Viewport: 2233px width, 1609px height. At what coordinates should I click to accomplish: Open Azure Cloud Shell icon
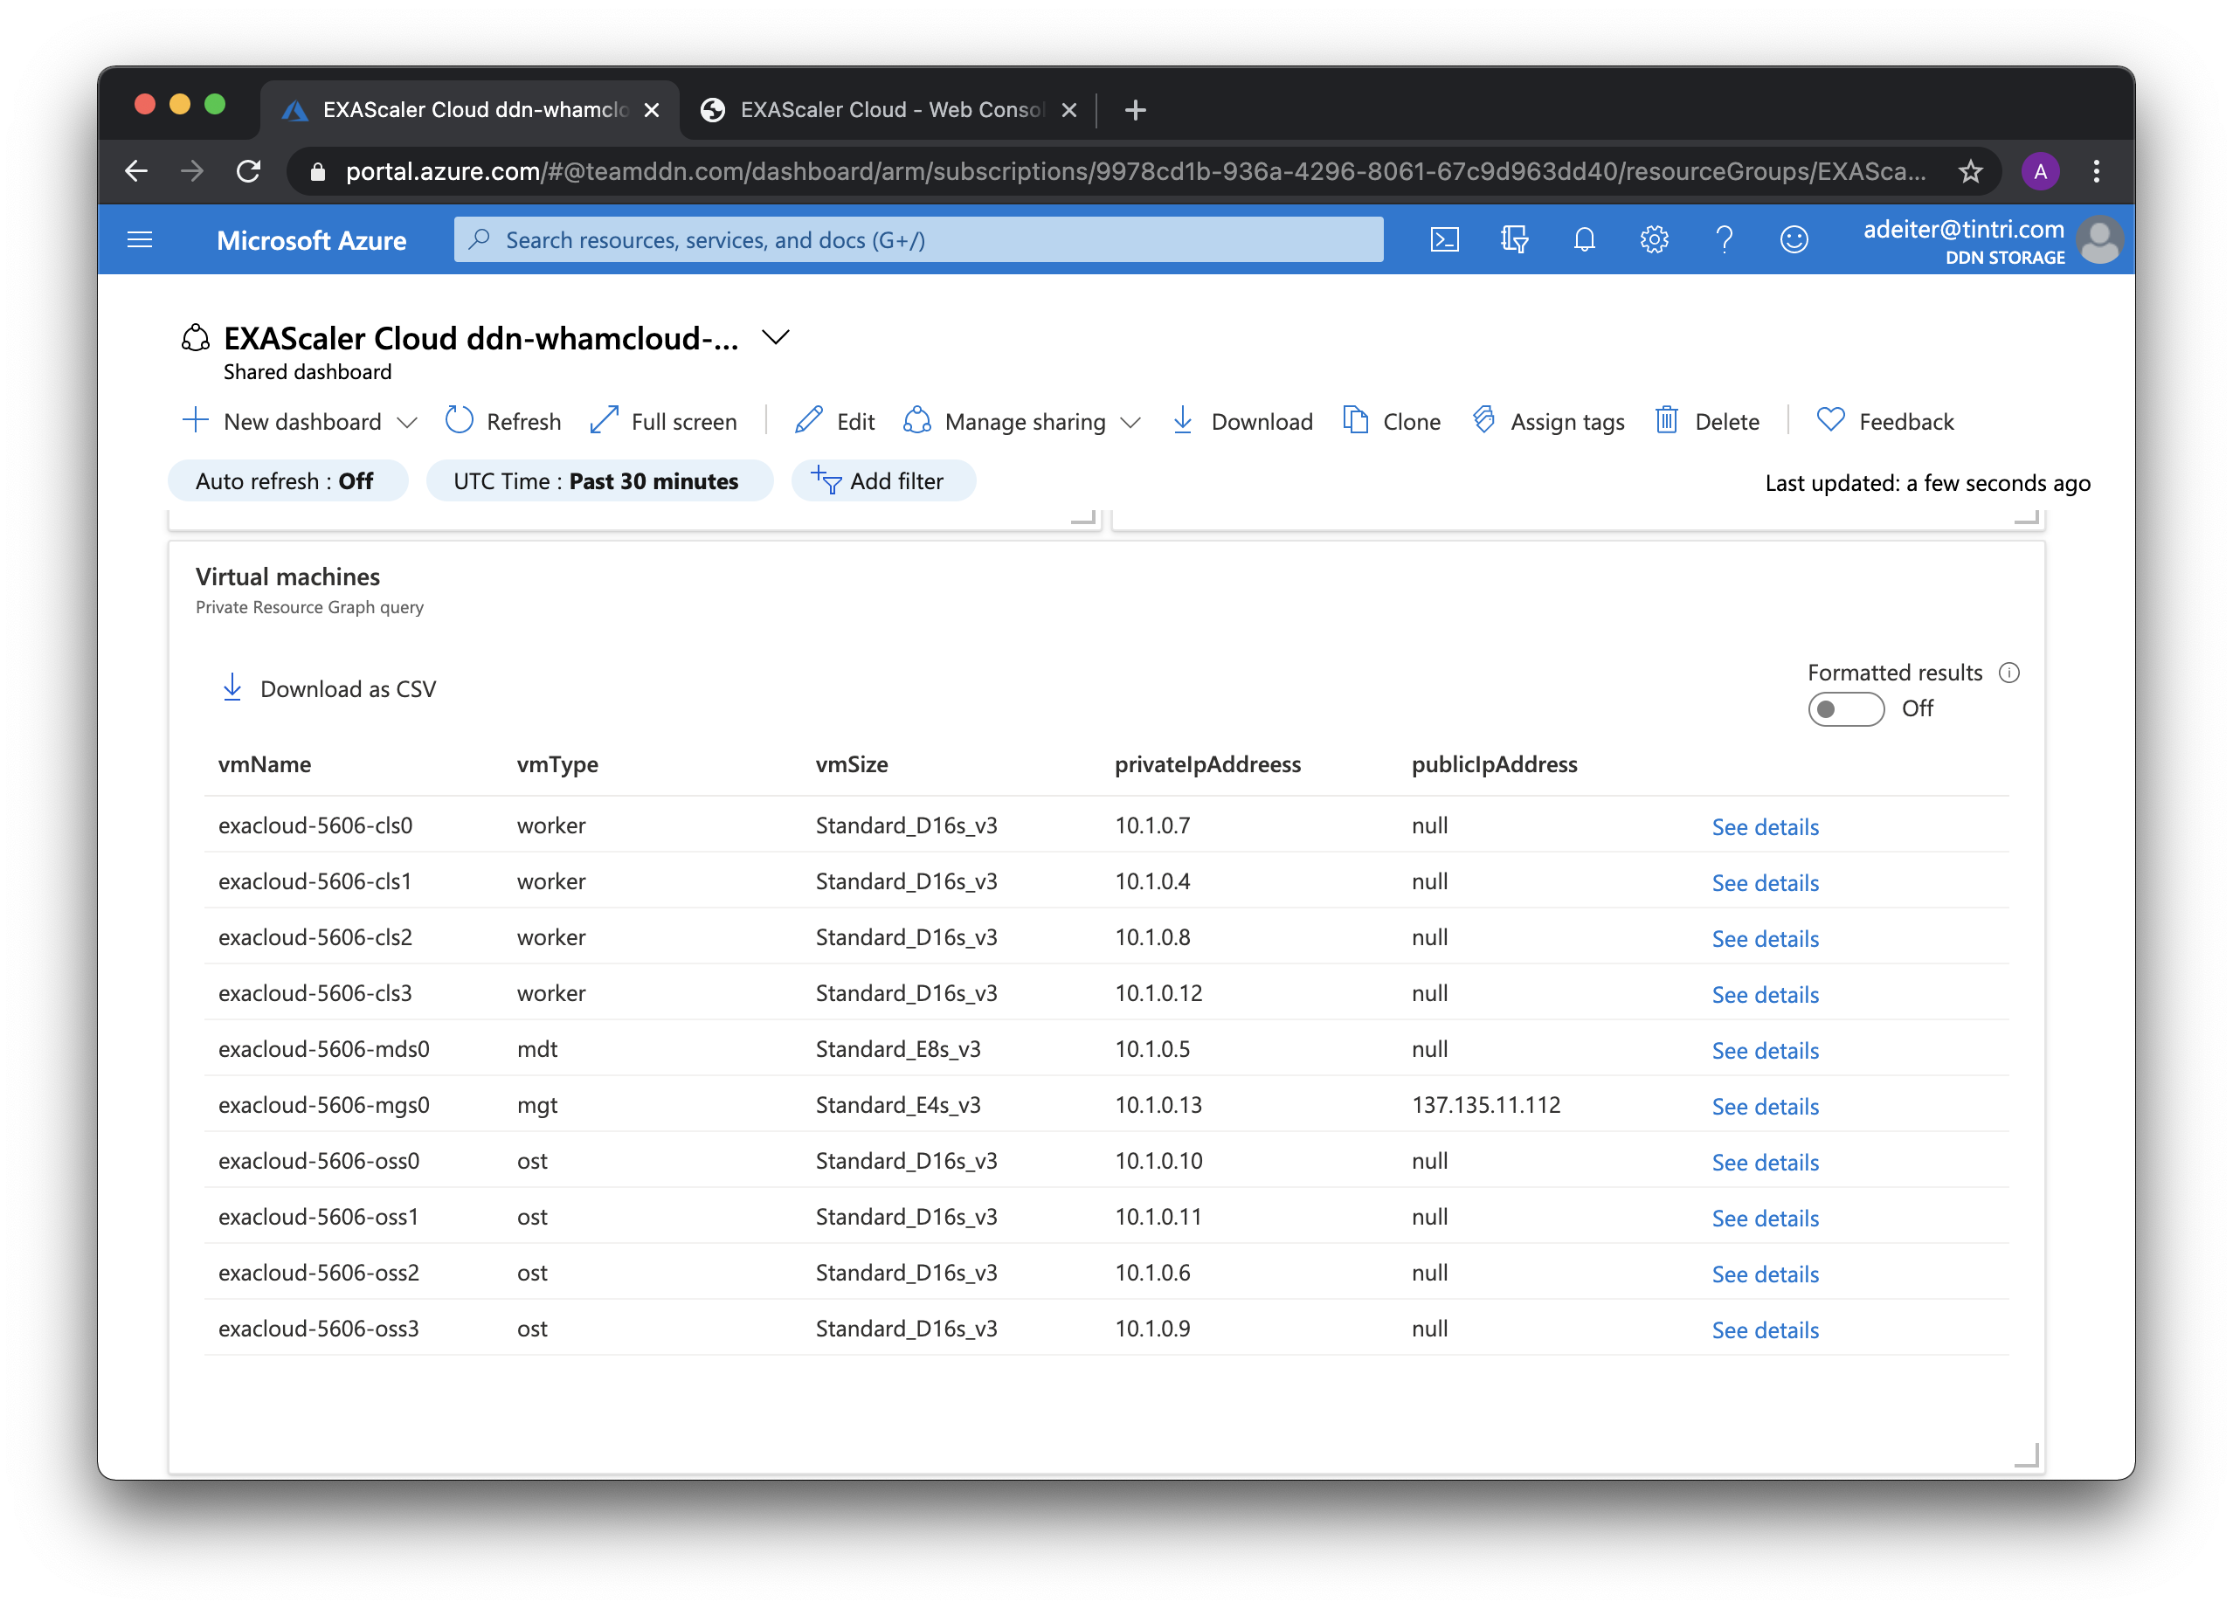(1444, 239)
